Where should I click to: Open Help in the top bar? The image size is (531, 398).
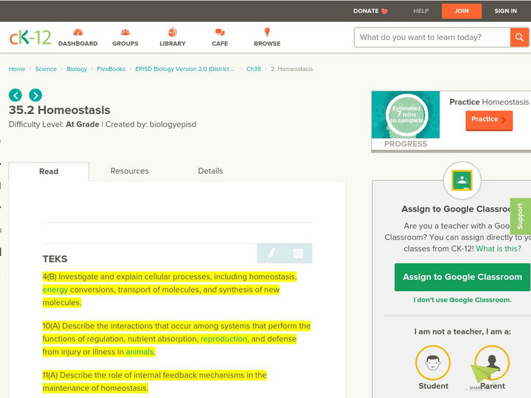click(421, 11)
